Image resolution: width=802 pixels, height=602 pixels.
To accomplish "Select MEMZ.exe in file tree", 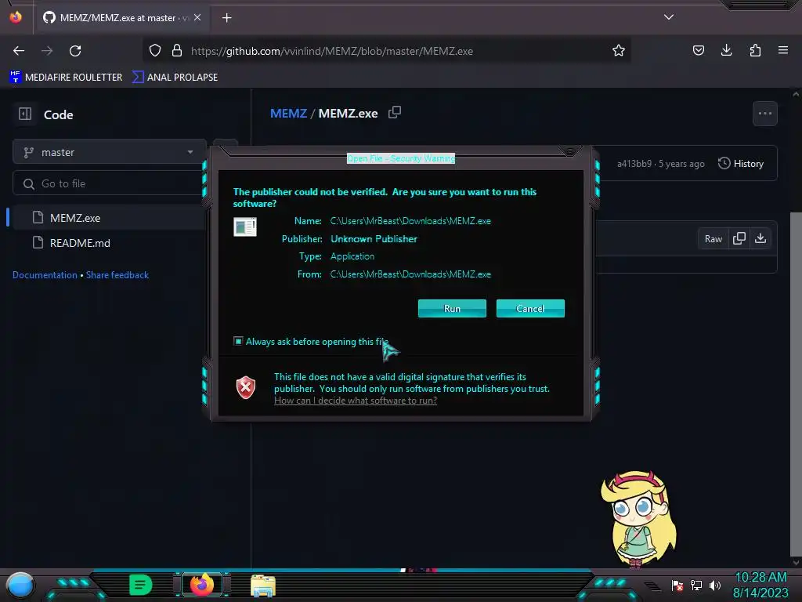I will pyautogui.click(x=74, y=218).
